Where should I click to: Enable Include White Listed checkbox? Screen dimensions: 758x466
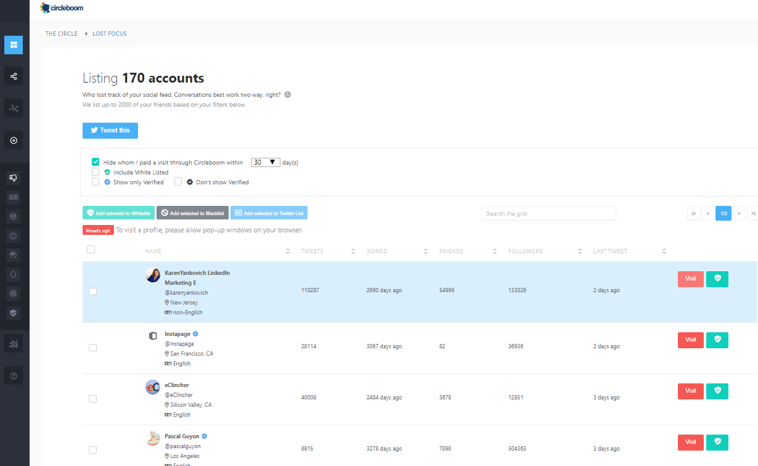[x=96, y=172]
